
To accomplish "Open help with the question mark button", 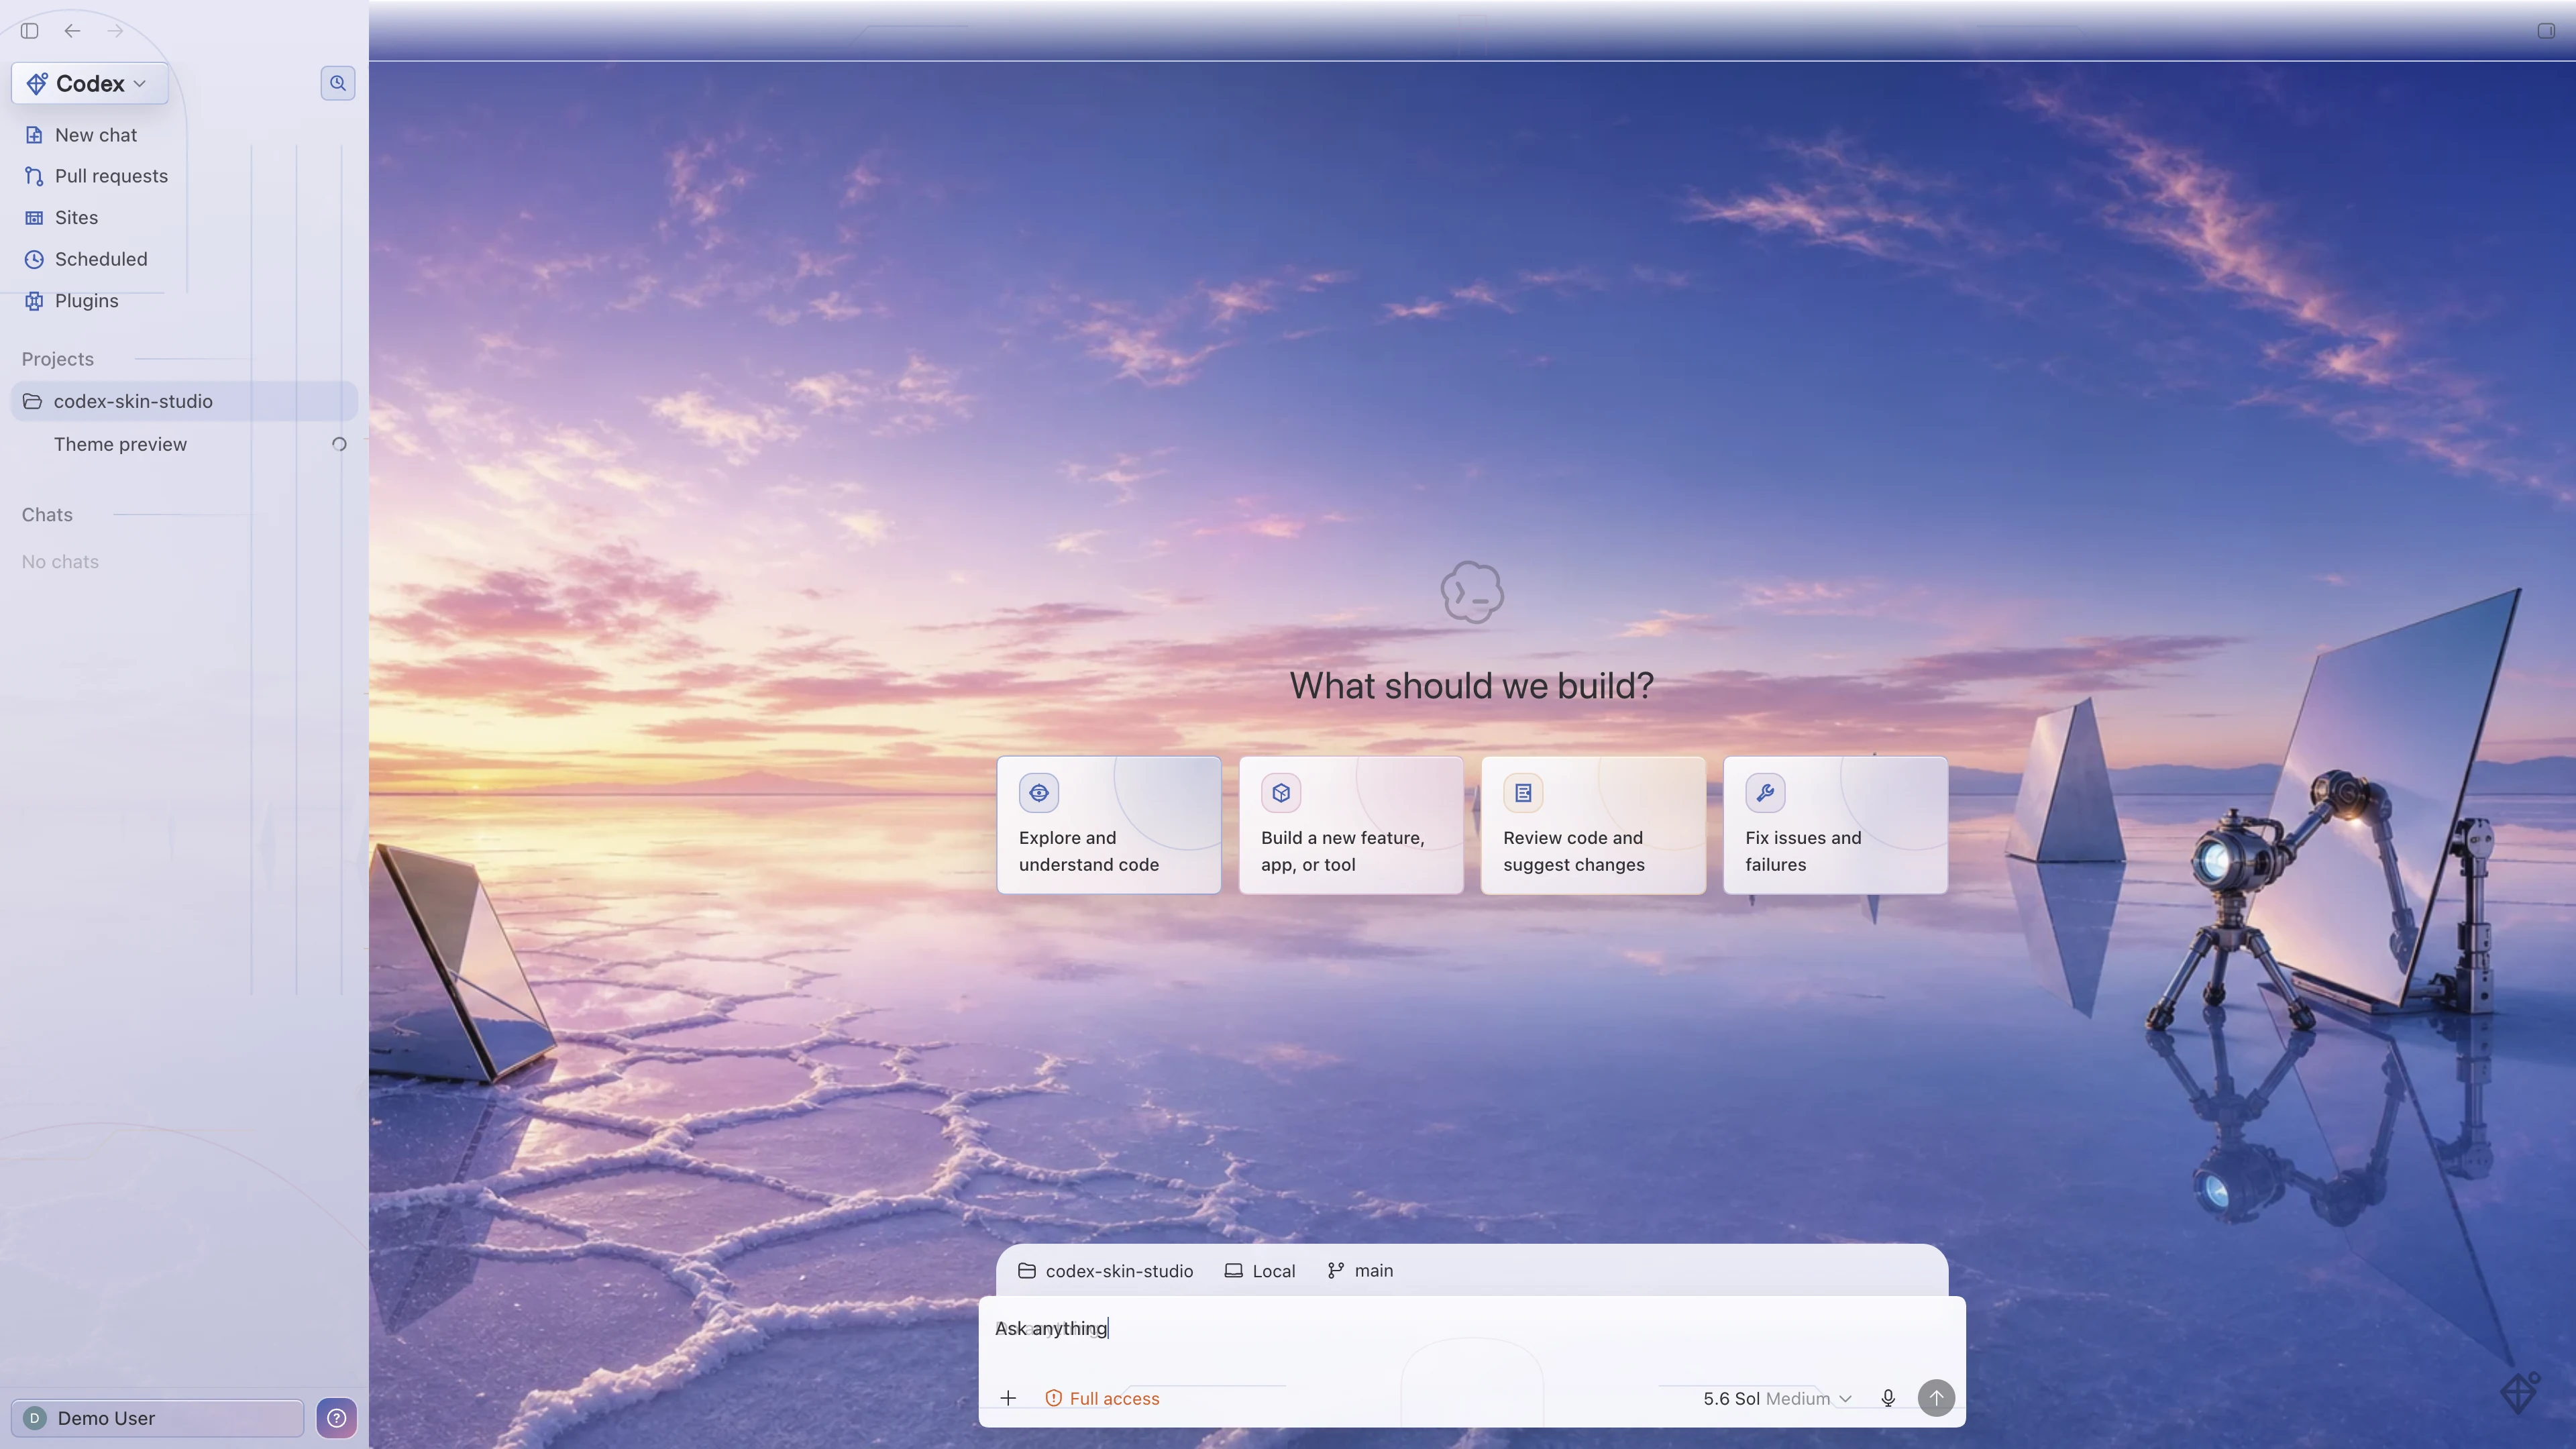I will pos(337,1418).
